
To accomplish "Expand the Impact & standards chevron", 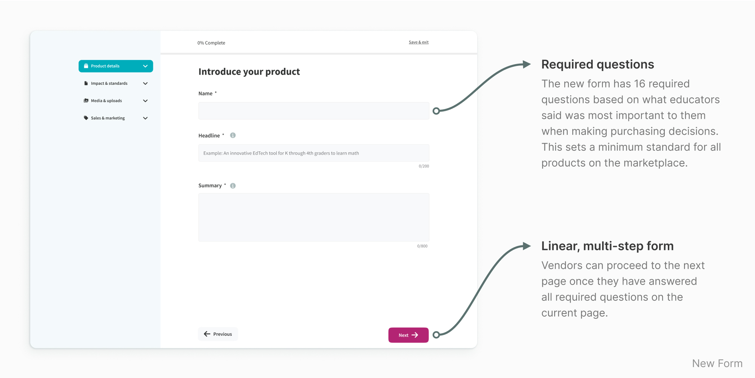I will (145, 83).
